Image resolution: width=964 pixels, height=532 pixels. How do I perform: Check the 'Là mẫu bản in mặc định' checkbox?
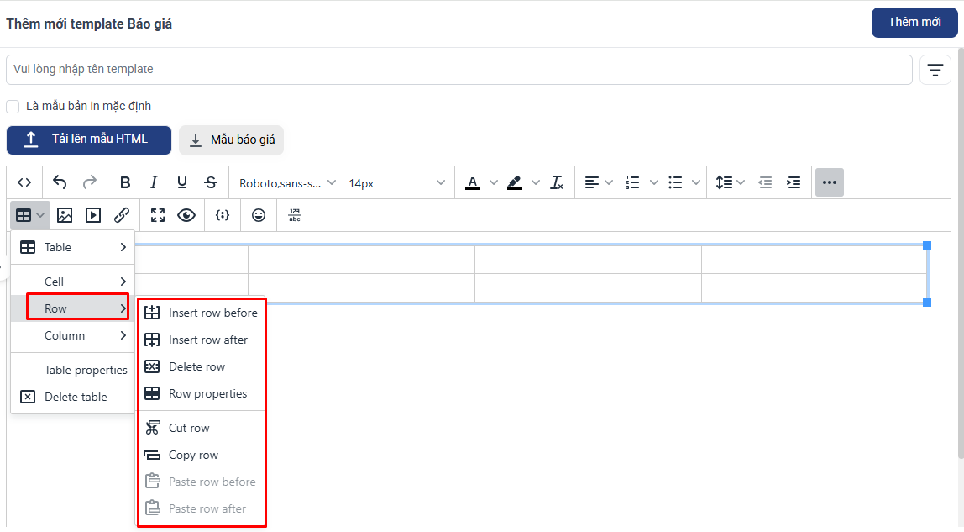(13, 107)
